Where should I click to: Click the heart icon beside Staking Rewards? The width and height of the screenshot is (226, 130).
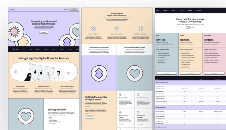[26, 116]
